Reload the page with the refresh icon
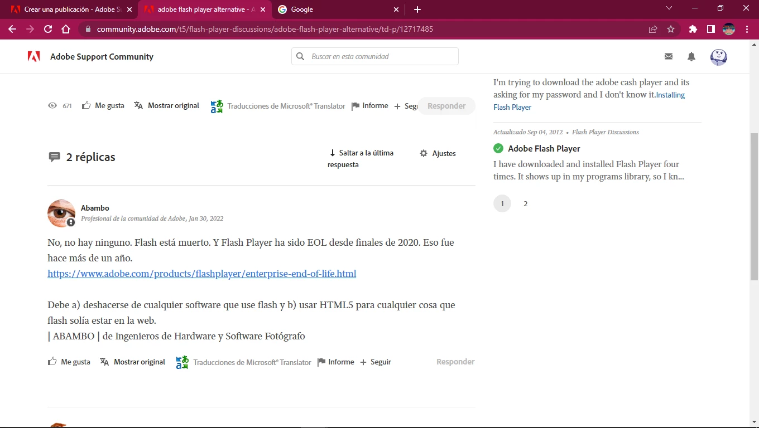Screen dimensions: 759x428 [48, 29]
